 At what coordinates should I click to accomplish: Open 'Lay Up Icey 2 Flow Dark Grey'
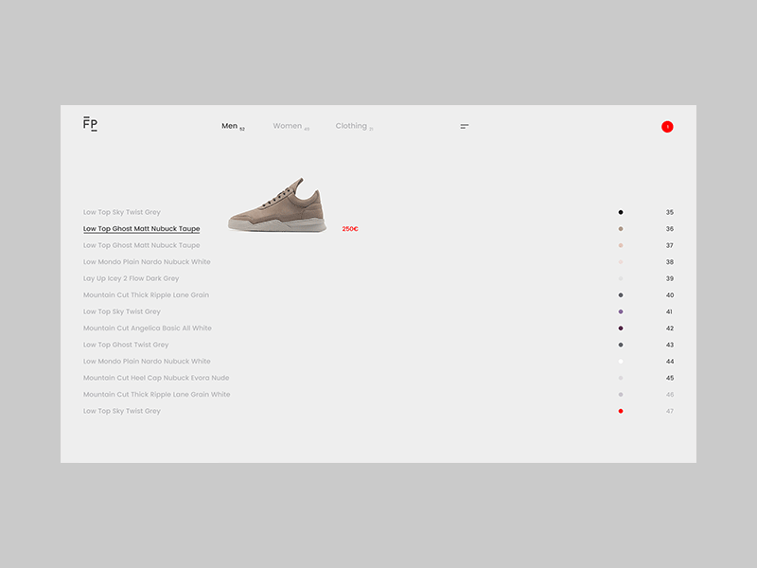(130, 278)
